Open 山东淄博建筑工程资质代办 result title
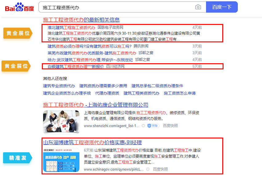The width and height of the screenshot is (262, 175). point(92,142)
